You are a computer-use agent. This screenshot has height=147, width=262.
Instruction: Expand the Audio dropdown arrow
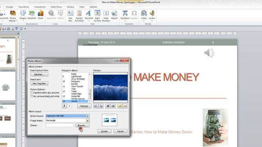[152, 21]
